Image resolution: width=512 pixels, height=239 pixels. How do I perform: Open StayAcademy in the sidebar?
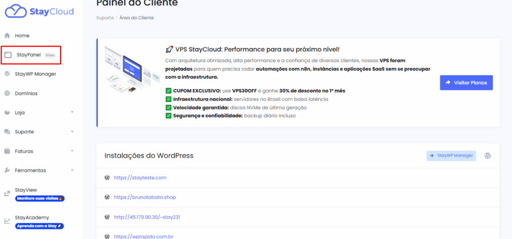click(32, 217)
